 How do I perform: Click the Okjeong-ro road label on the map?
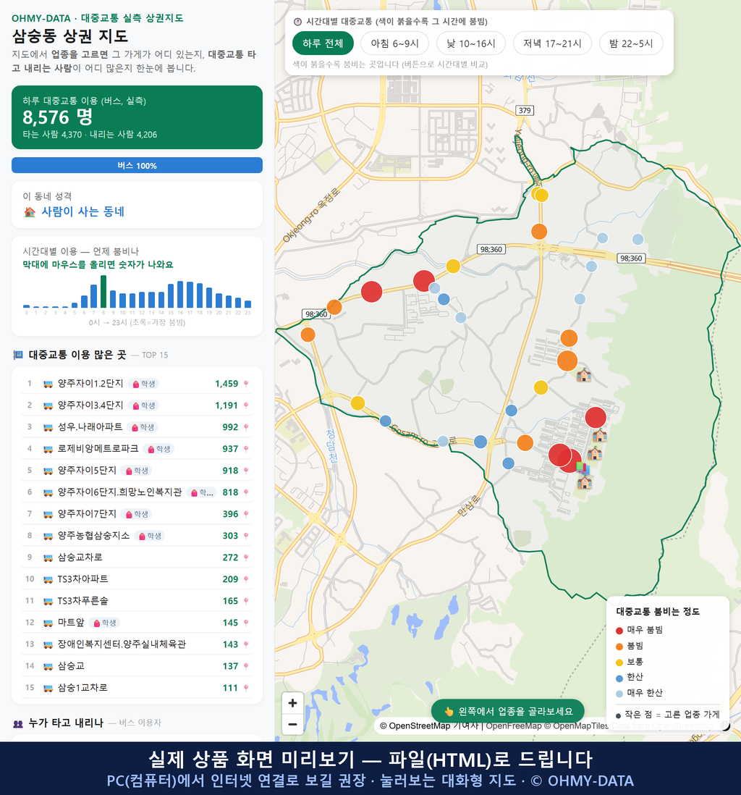tap(311, 216)
